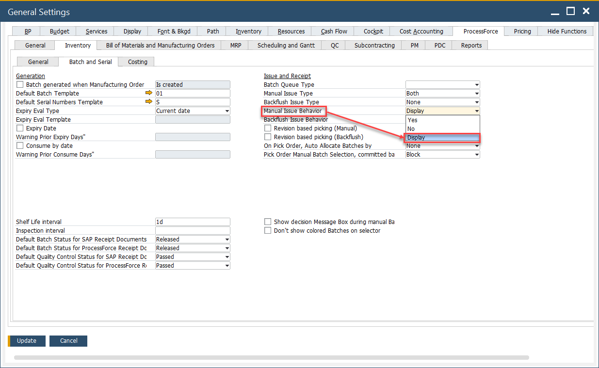Check "Don't show colored Batches on selector"
Viewport: 599px width, 368px height.
pos(268,230)
